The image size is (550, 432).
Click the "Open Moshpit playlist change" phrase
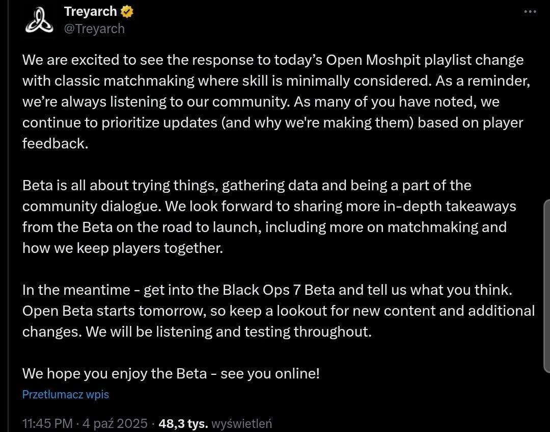click(x=425, y=60)
